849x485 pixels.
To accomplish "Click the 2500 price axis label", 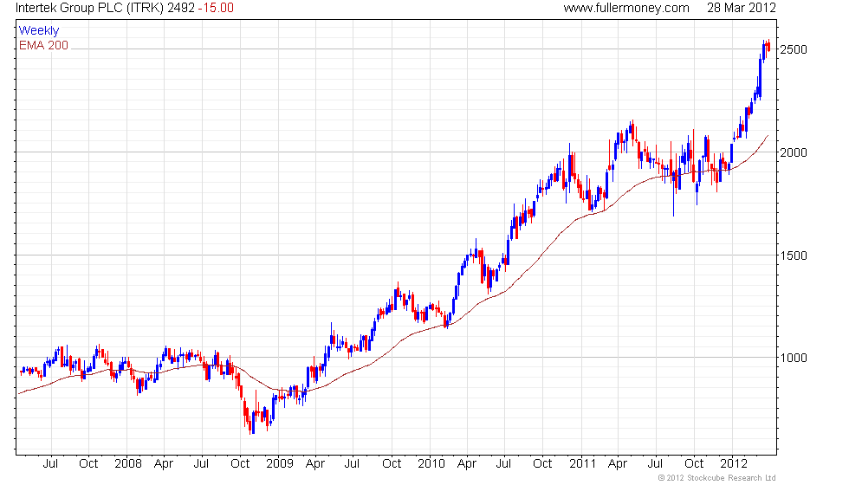I will [794, 50].
